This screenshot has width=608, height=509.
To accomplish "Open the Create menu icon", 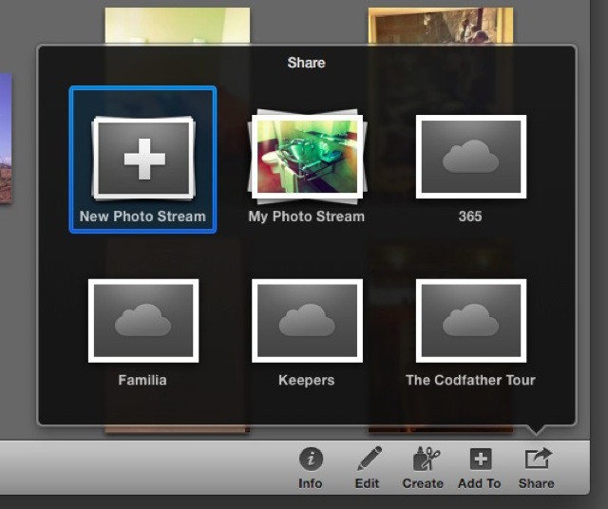I will 423,461.
